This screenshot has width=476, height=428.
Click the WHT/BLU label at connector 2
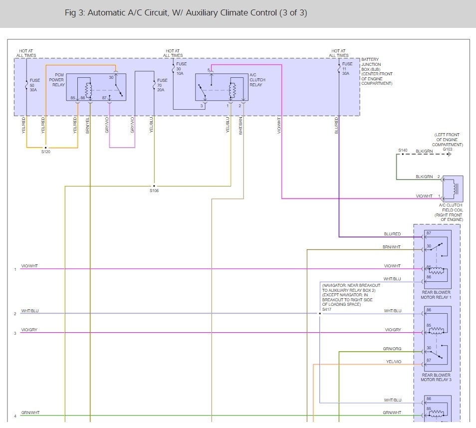pyautogui.click(x=29, y=311)
